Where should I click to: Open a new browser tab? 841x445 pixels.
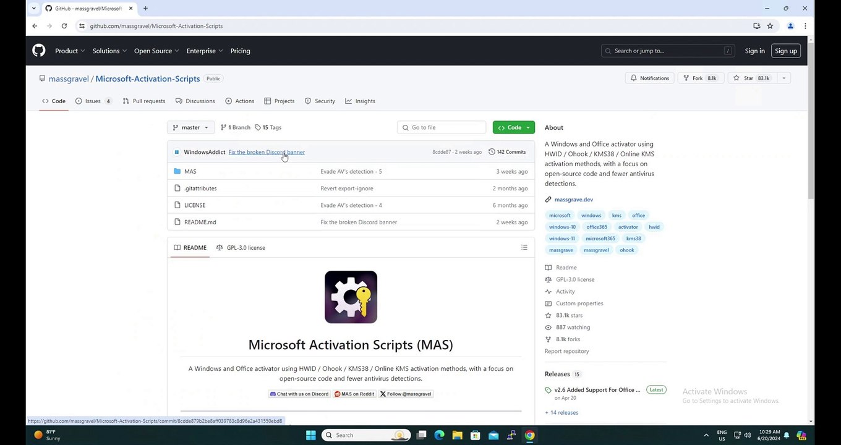145,8
